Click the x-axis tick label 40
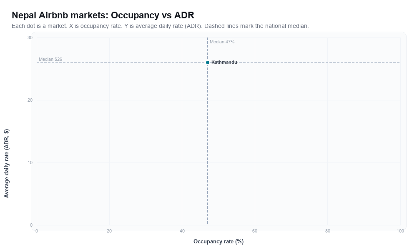 tap(182, 231)
